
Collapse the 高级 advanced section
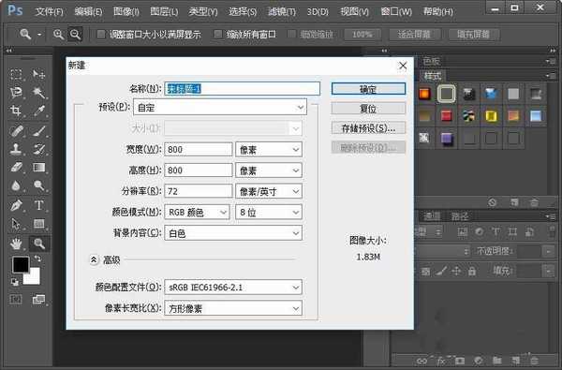click(x=94, y=259)
